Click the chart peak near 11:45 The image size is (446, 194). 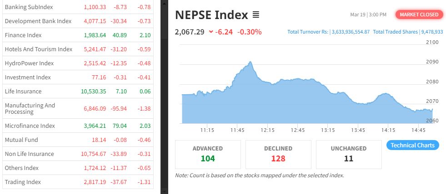(250, 63)
